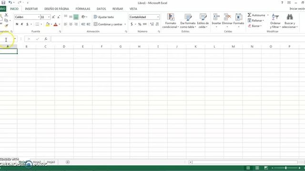The height and width of the screenshot is (171, 305).
Task: Open Borrar clear menu
Action: pos(254,26)
